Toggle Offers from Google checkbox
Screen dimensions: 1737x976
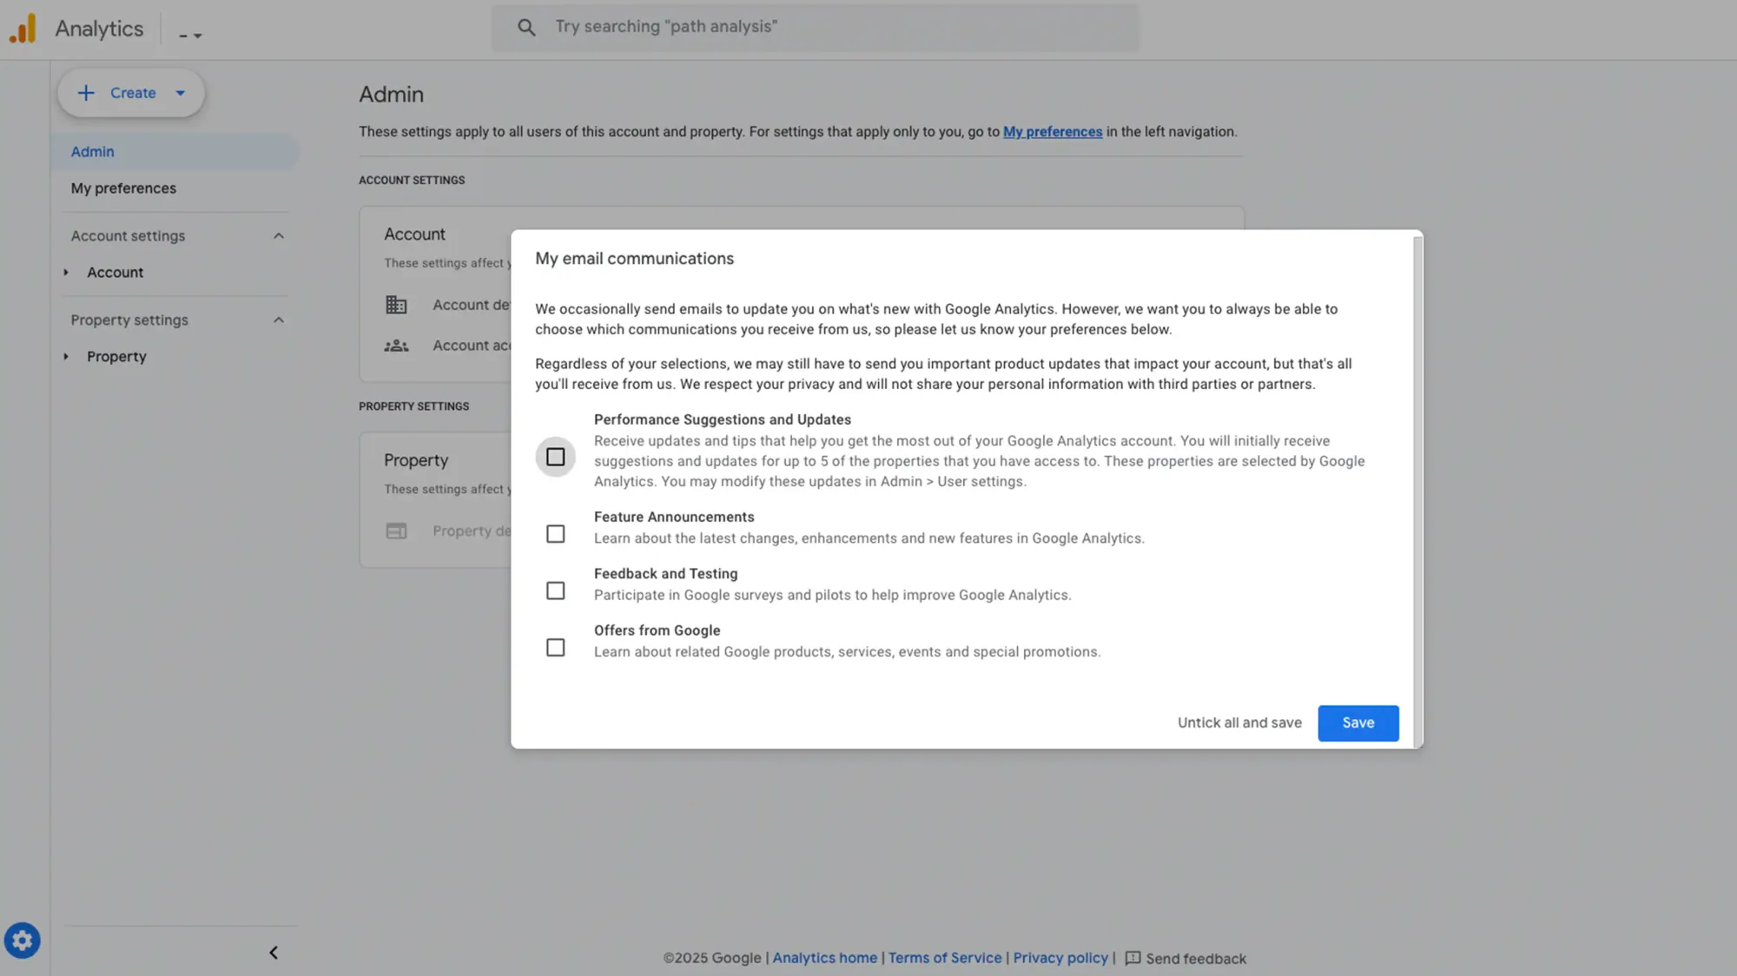pyautogui.click(x=555, y=648)
